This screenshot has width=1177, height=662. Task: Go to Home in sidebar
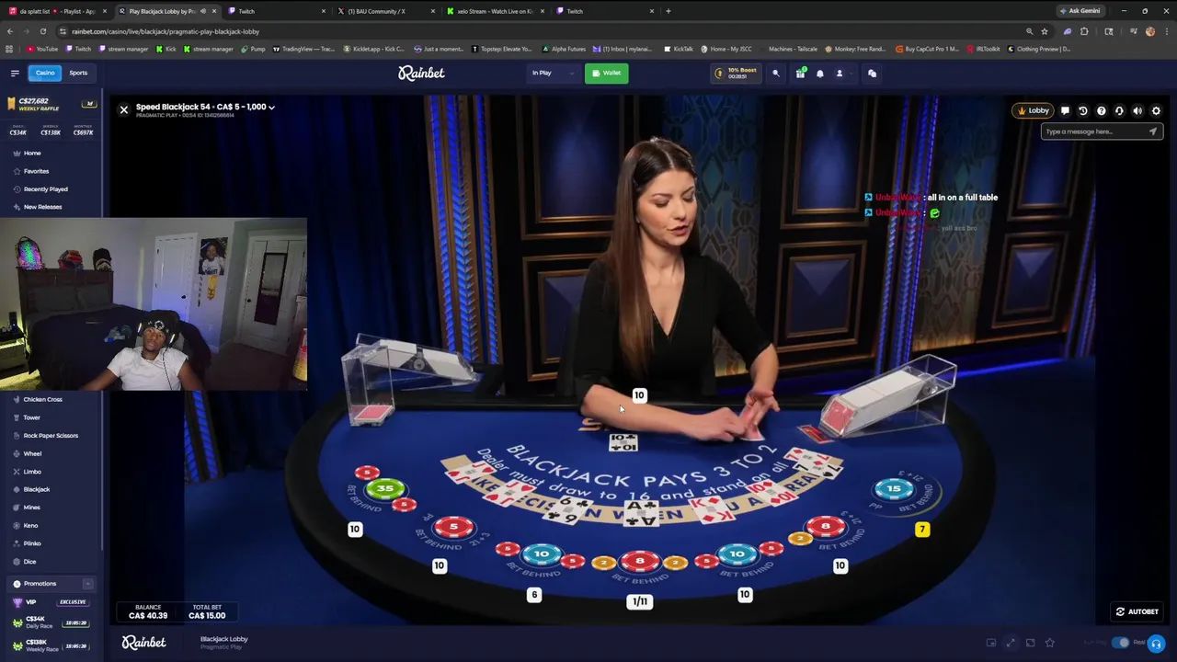pyautogui.click(x=32, y=154)
